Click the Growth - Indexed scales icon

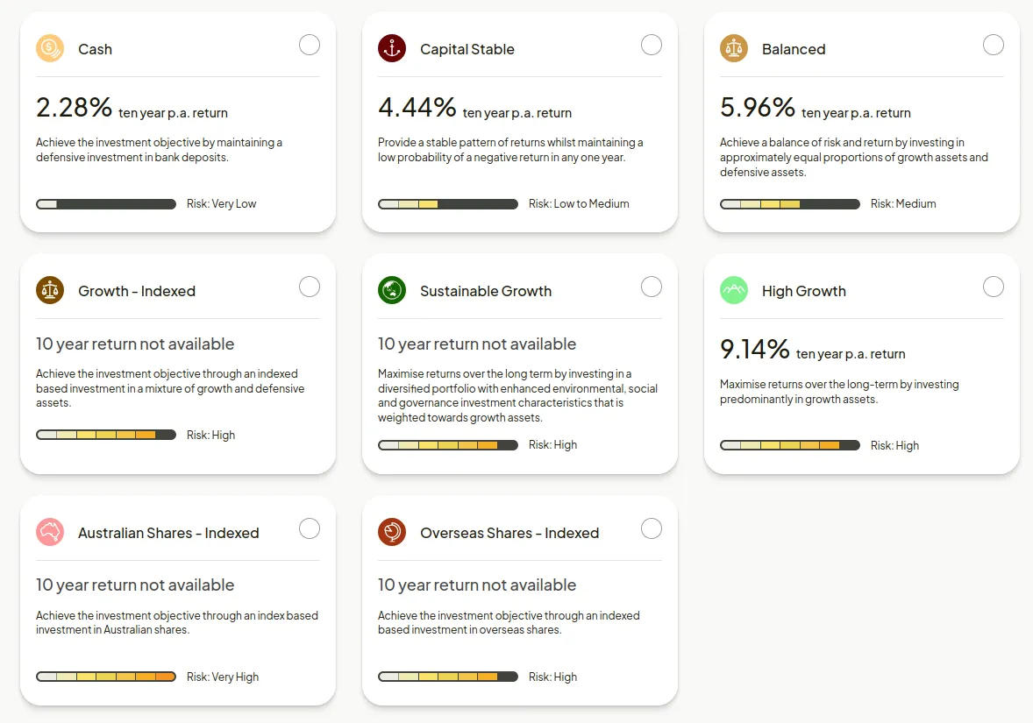pyautogui.click(x=50, y=290)
